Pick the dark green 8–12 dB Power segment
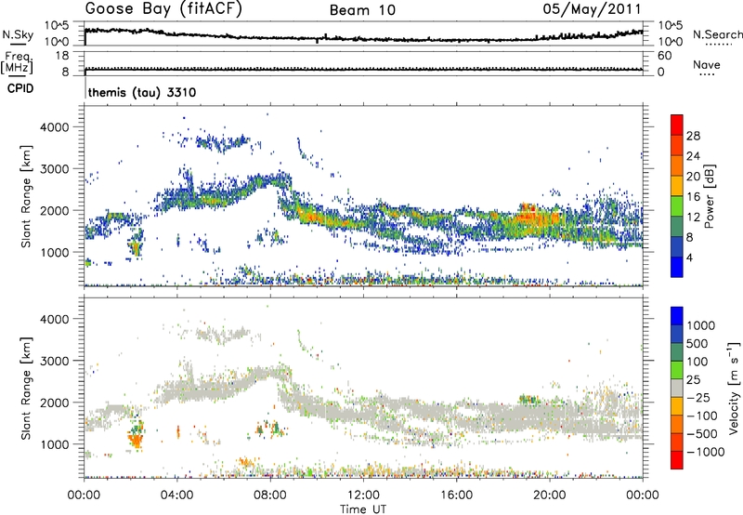743x515 pixels. [677, 227]
